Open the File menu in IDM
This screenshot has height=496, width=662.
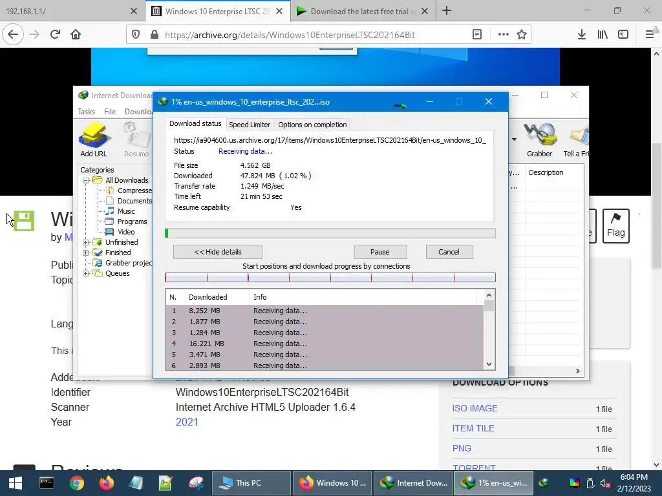tap(110, 111)
